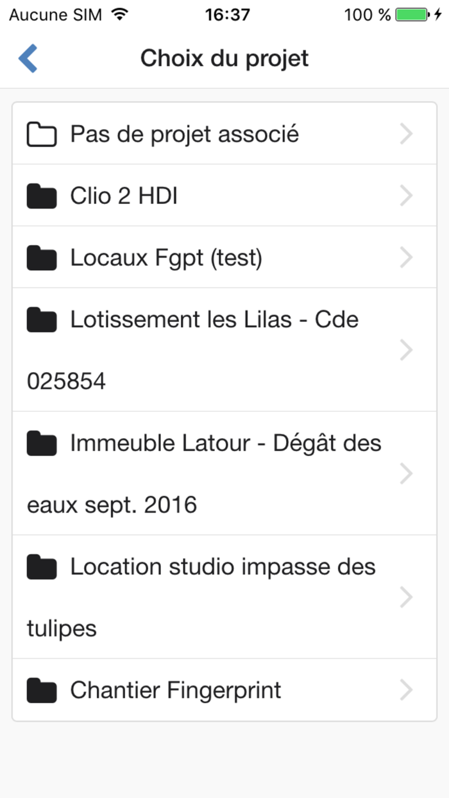Select "Pas de projet associé" option
The image size is (449, 798).
[184, 134]
